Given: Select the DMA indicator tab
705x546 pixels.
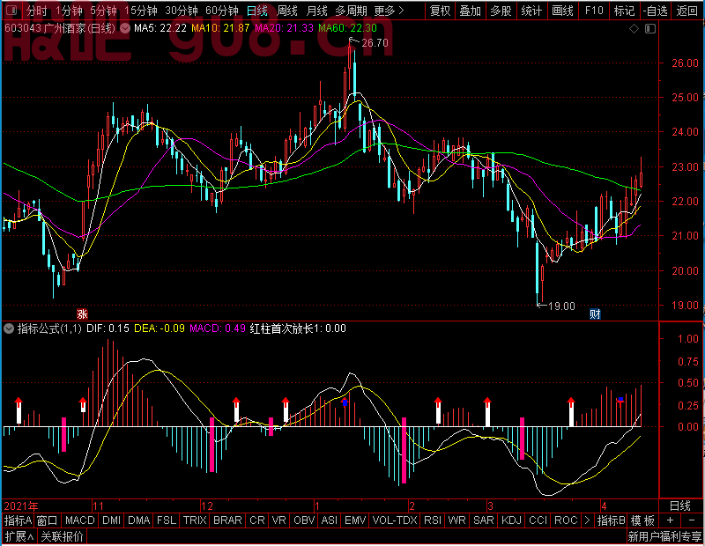Looking at the screenshot, I should [139, 520].
